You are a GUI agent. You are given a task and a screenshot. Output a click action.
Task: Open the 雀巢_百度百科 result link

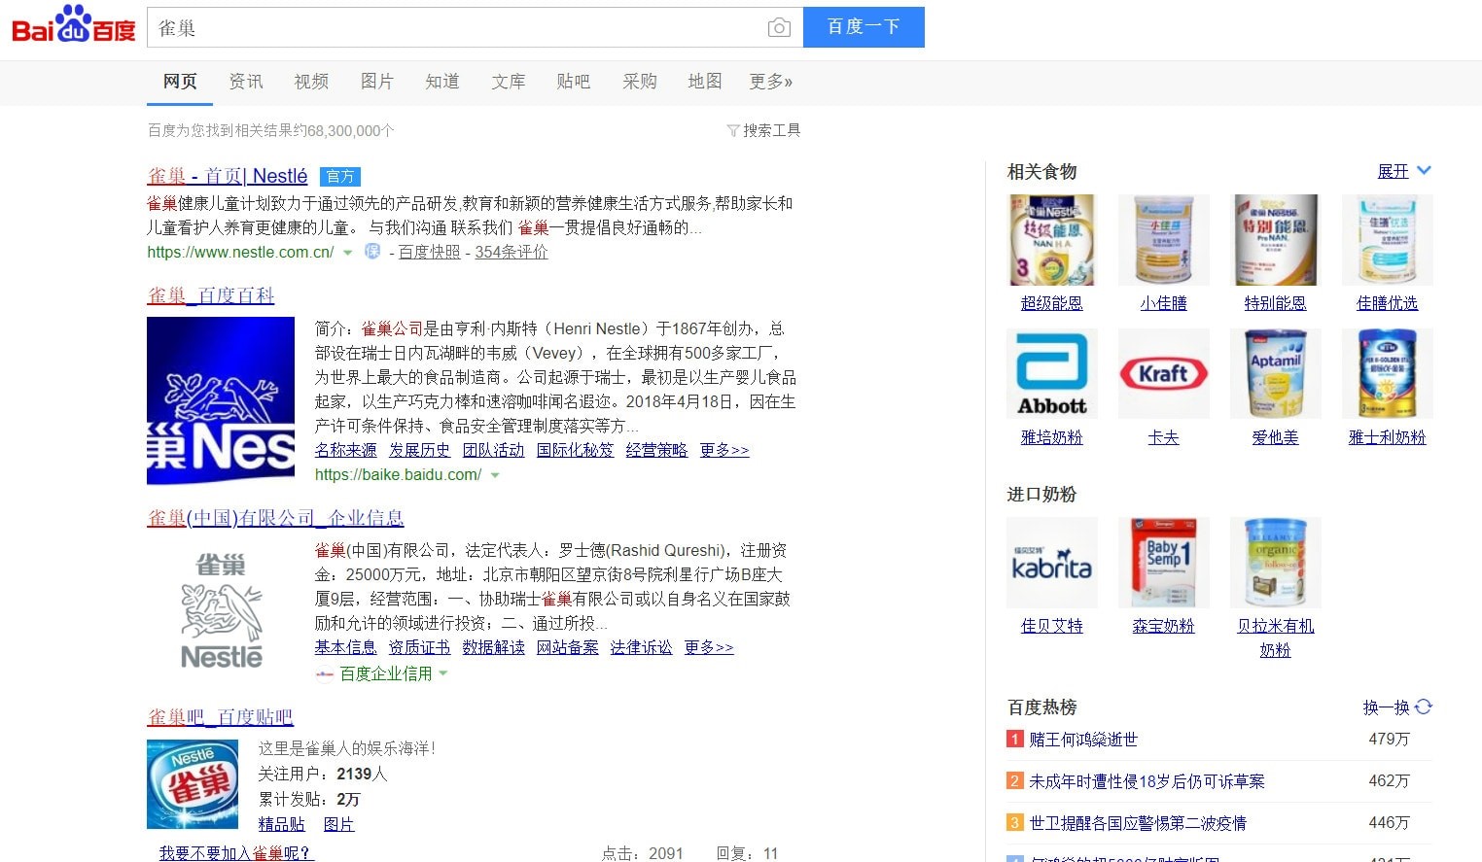211,295
